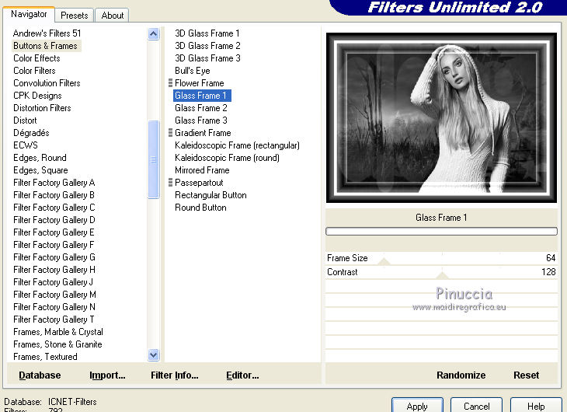Select Filter Factory Gallery A
This screenshot has height=412, width=567.
(54, 183)
